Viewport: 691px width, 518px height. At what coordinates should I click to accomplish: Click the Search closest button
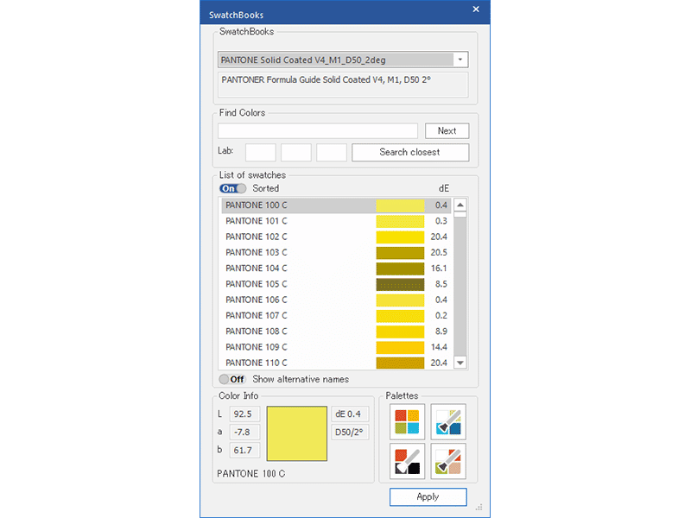coord(410,153)
